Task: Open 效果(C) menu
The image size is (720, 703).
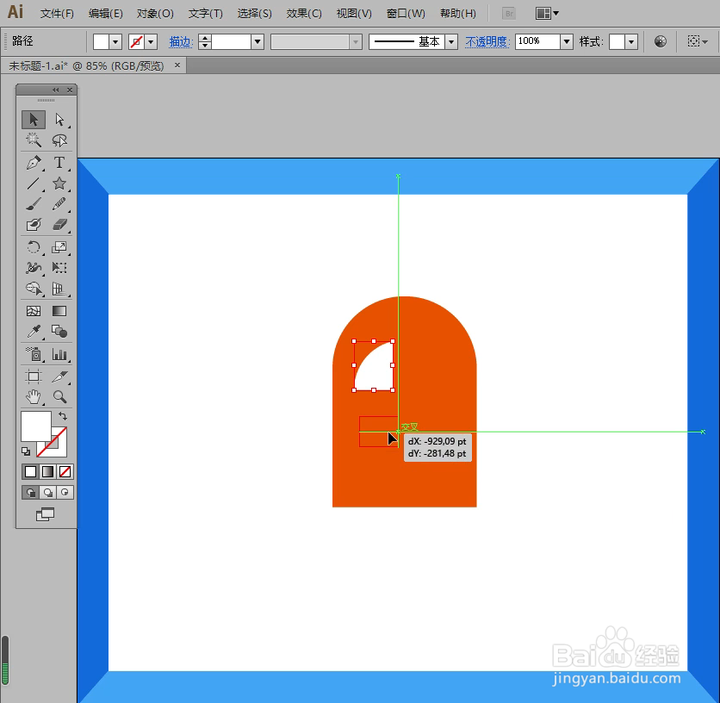Action: coord(303,13)
